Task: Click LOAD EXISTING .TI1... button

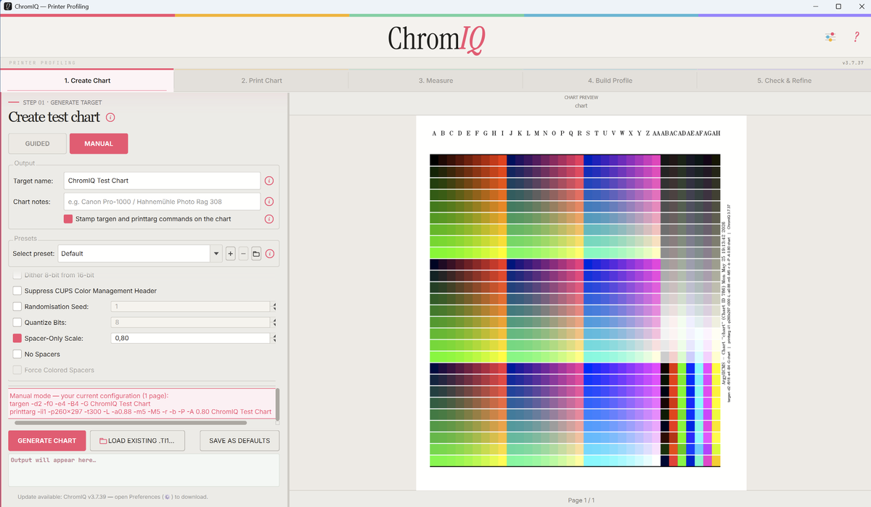Action: tap(137, 440)
